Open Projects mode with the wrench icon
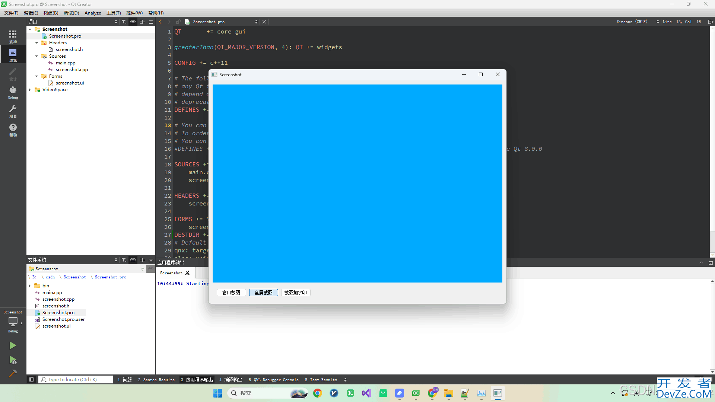This screenshot has width=715, height=402. point(13,111)
